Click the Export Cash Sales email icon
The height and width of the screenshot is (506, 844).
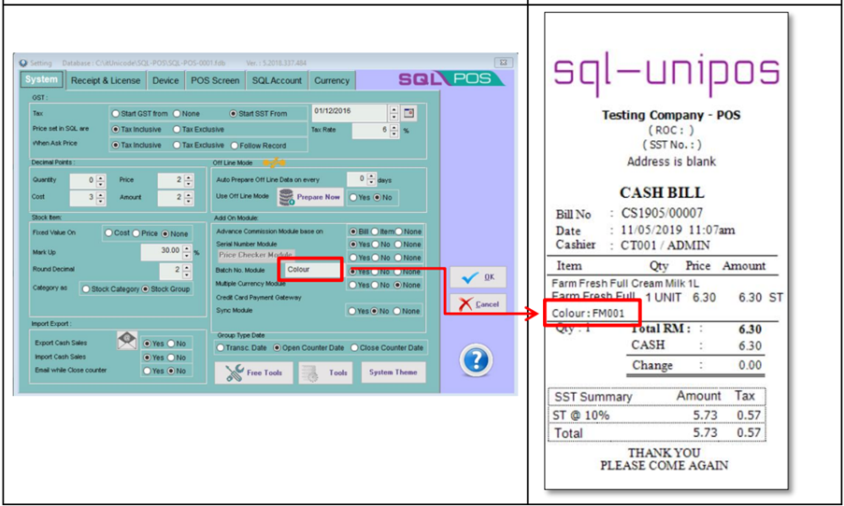(x=127, y=342)
